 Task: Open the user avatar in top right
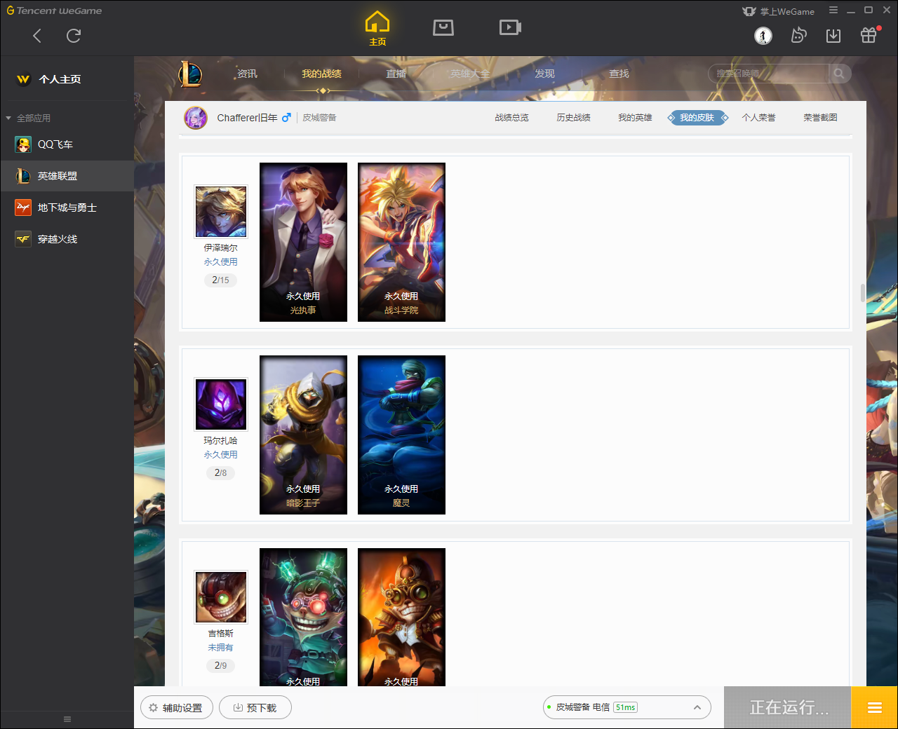(763, 36)
